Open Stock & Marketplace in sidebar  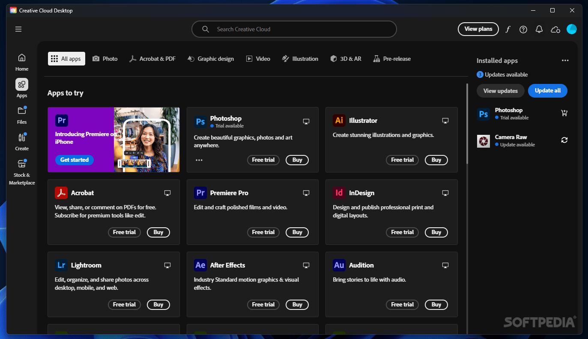point(22,172)
